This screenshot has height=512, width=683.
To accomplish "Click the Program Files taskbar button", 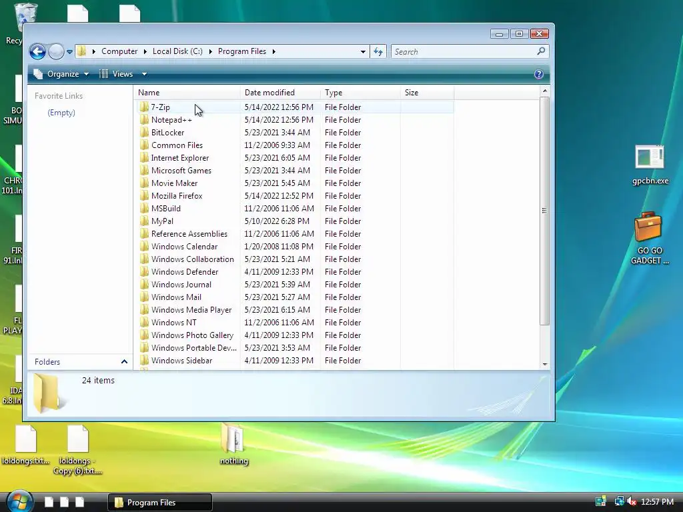I will pyautogui.click(x=160, y=503).
